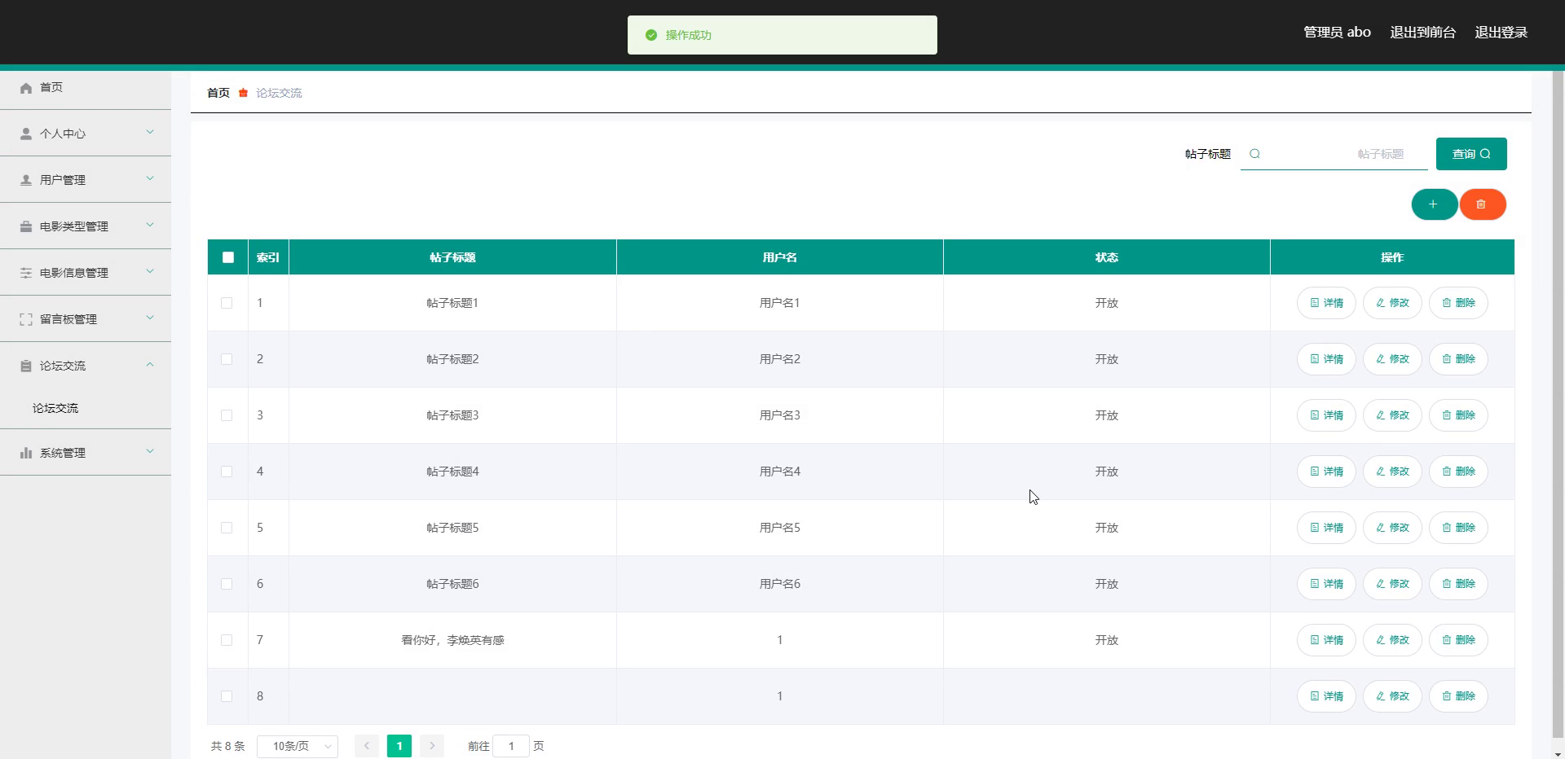Focus the 帖子标题 search input
This screenshot has width=1565, height=759.
pos(1334,154)
